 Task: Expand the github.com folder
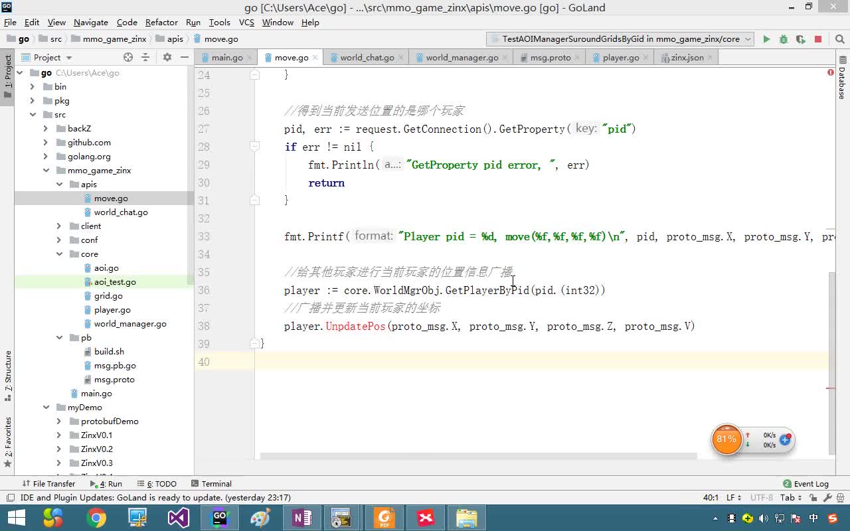46,143
